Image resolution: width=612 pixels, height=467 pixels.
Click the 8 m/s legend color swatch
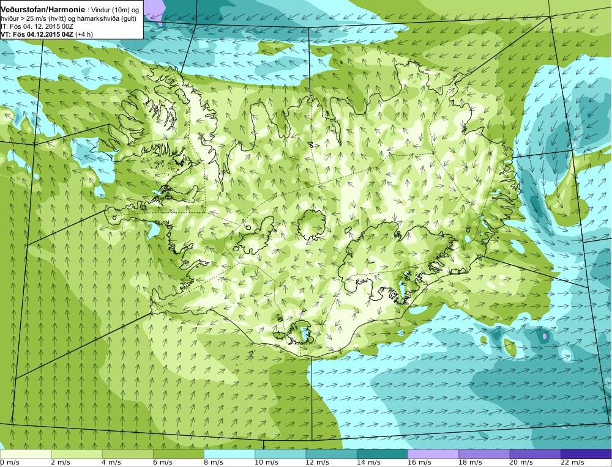229,455
